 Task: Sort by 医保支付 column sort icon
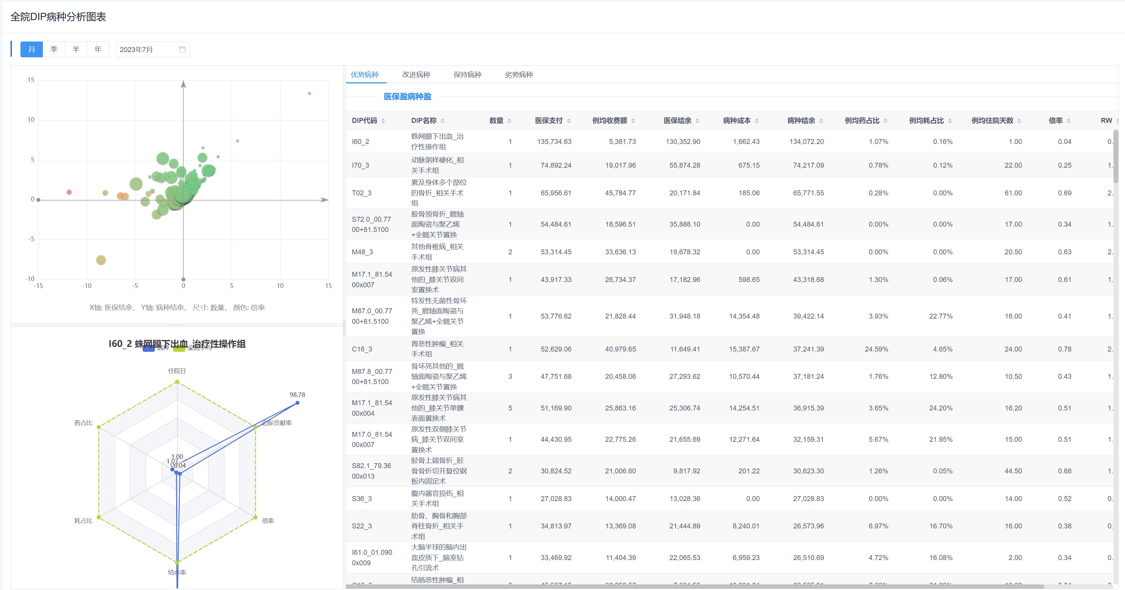click(x=569, y=121)
